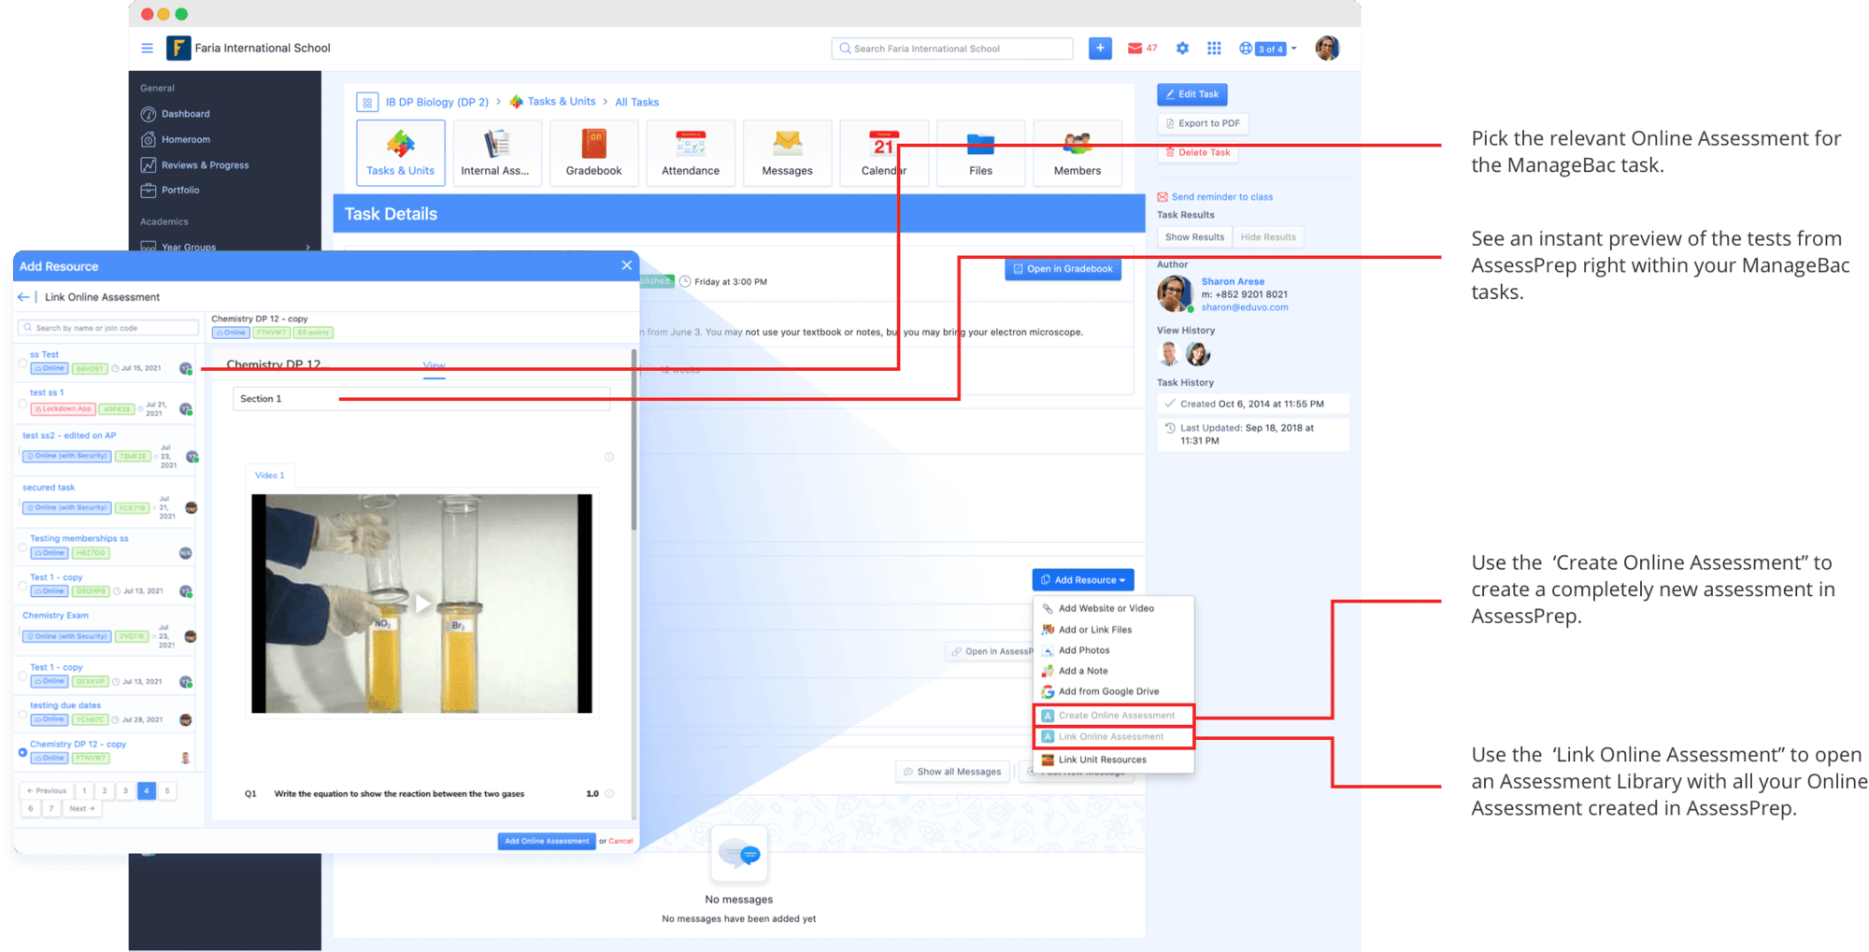This screenshot has height=952, width=1869.
Task: Open the Attendance icon tile
Action: 691,152
